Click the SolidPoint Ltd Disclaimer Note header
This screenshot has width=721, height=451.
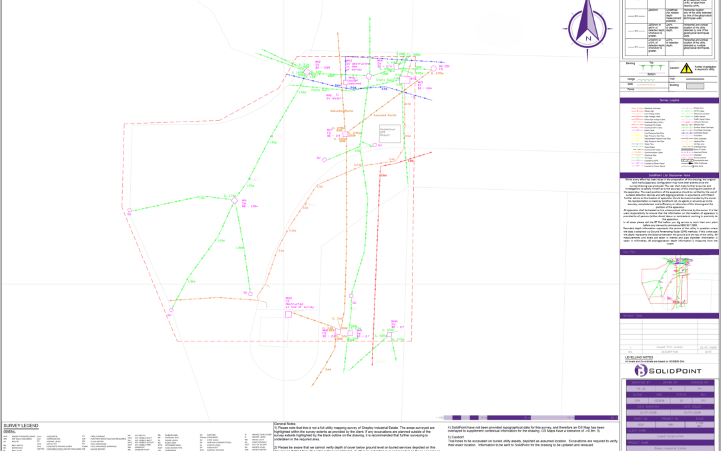[670, 175]
